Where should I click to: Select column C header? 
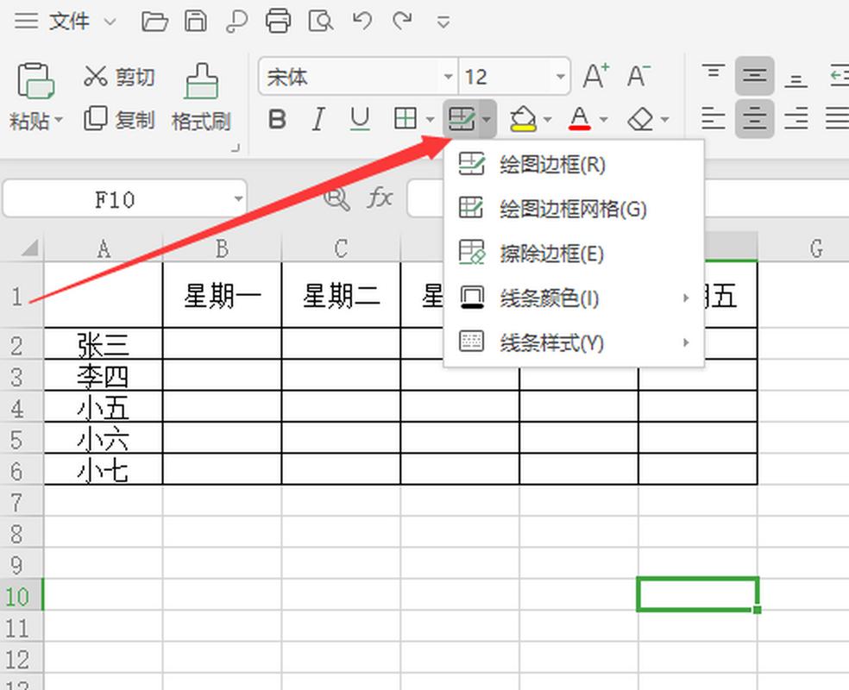pyautogui.click(x=341, y=248)
